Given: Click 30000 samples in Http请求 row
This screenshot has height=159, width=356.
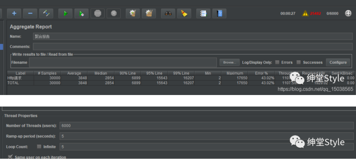Looking at the screenshot, I should (x=55, y=78).
